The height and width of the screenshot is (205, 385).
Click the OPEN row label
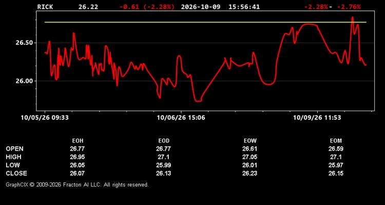(15, 149)
